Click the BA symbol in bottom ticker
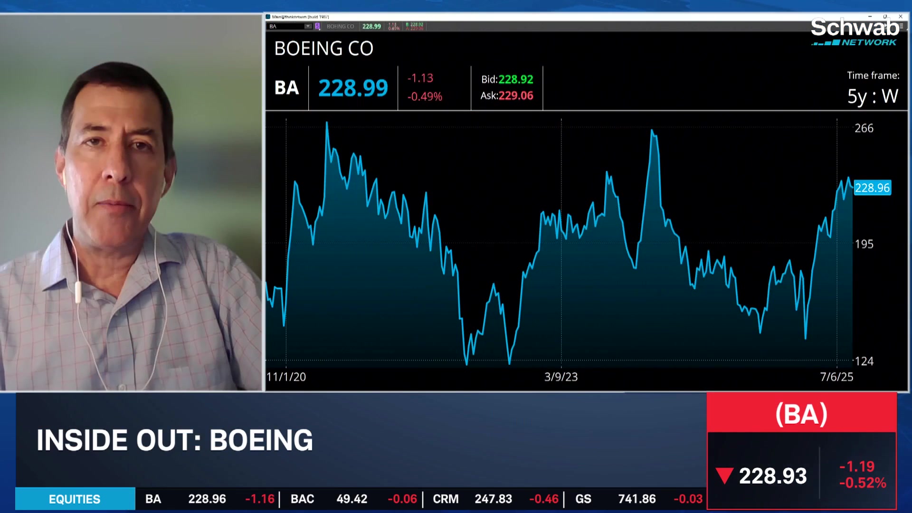 click(153, 499)
